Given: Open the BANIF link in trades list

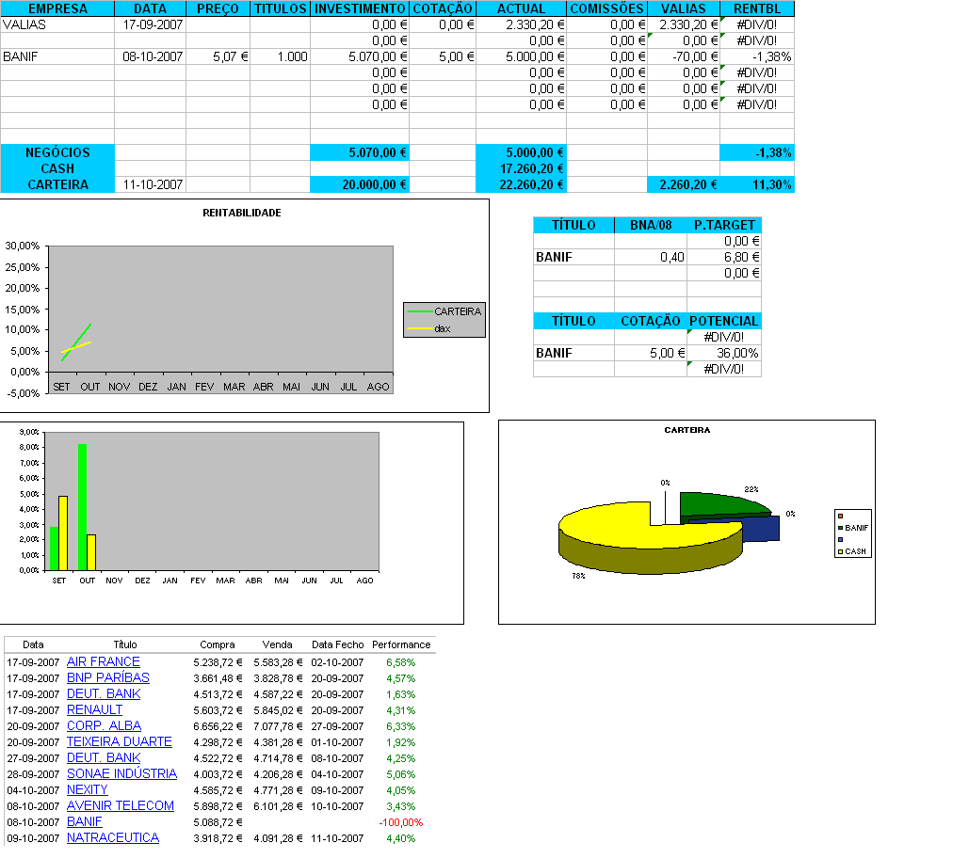Looking at the screenshot, I should coord(85,821).
